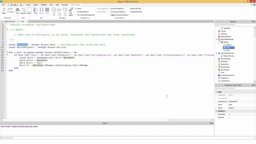Undock the Explorer panel with float icon
The height and width of the screenshot is (144, 256).
click(x=252, y=22)
